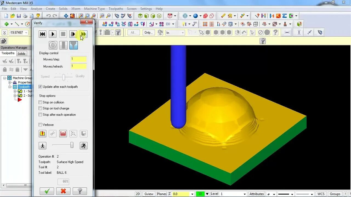Screen dimensions: 351x197
Task: Fast forward the verify simulation
Action: coord(84,34)
